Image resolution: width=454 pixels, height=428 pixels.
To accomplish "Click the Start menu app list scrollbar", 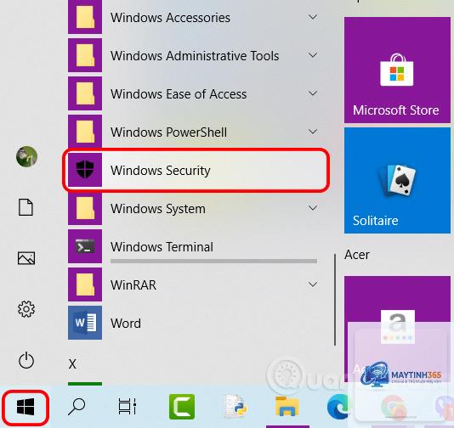I will point(335,300).
